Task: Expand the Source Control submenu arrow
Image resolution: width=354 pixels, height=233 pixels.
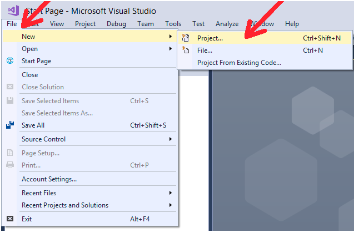Action: [171, 139]
